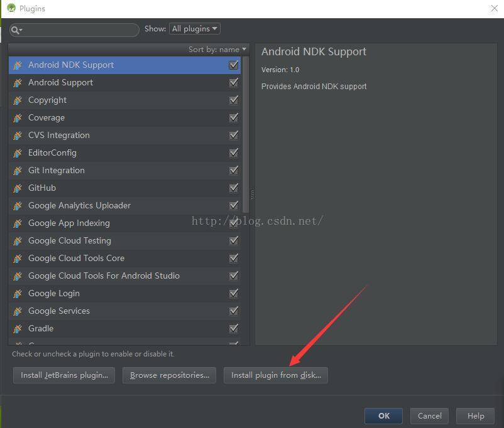The height and width of the screenshot is (428, 504).
Task: Uncheck the EditorConfig plugin
Action: (x=234, y=152)
